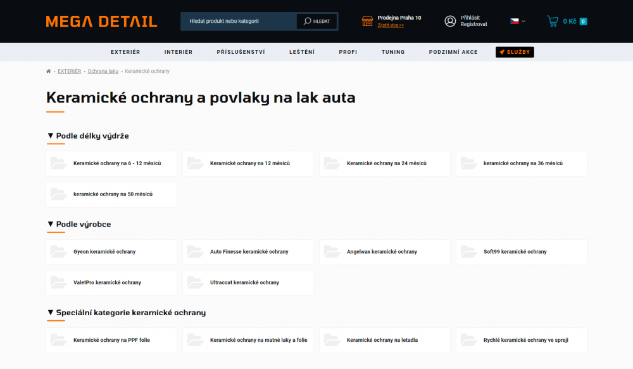Open the LEŠTĚNÍ menu
This screenshot has width=633, height=369.
302,52
